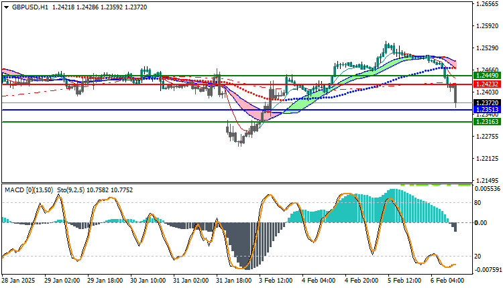Click the 4 Feb 04:00 time label
This screenshot has height=288, width=503.
coord(319,281)
